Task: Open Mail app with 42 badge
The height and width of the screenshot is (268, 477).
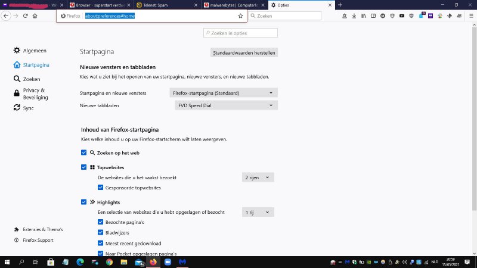Action: [140, 262]
